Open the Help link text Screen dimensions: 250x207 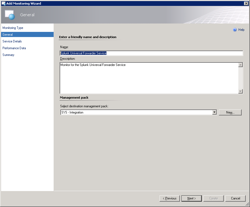241,30
